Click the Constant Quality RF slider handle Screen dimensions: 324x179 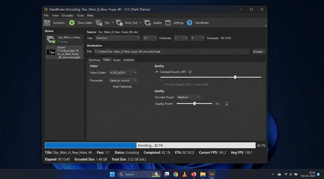point(235,77)
